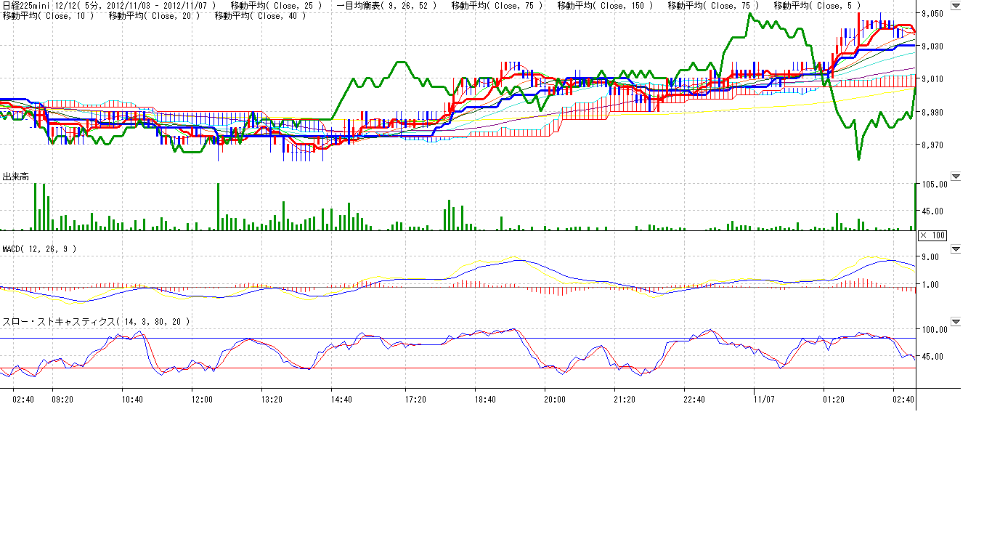Click the 移動平均( Close, 25 ) label
The height and width of the screenshot is (558, 992).
[275, 6]
